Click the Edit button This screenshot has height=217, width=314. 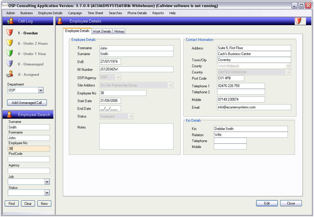[267, 203]
